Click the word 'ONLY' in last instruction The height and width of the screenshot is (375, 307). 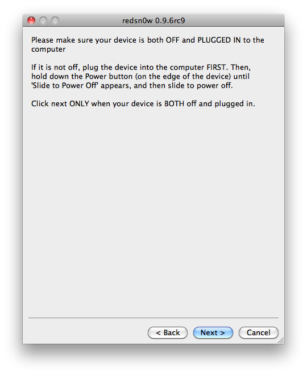pos(79,103)
